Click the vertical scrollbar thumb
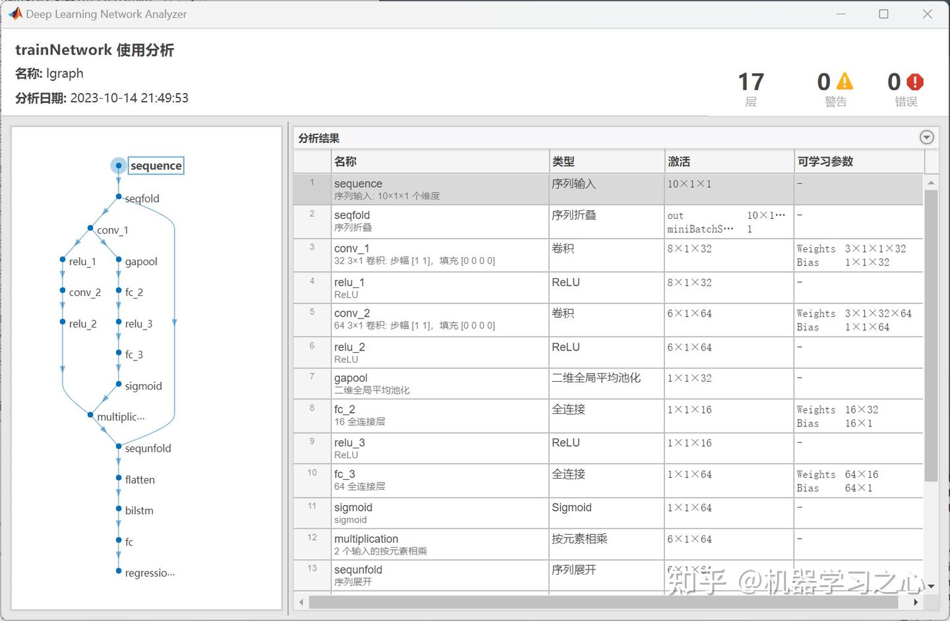 tap(931, 336)
